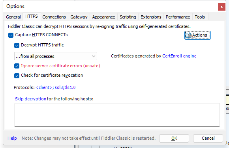Screen dimensions: 229x148
Task: Open the Extensions tab
Action: coord(151,17)
